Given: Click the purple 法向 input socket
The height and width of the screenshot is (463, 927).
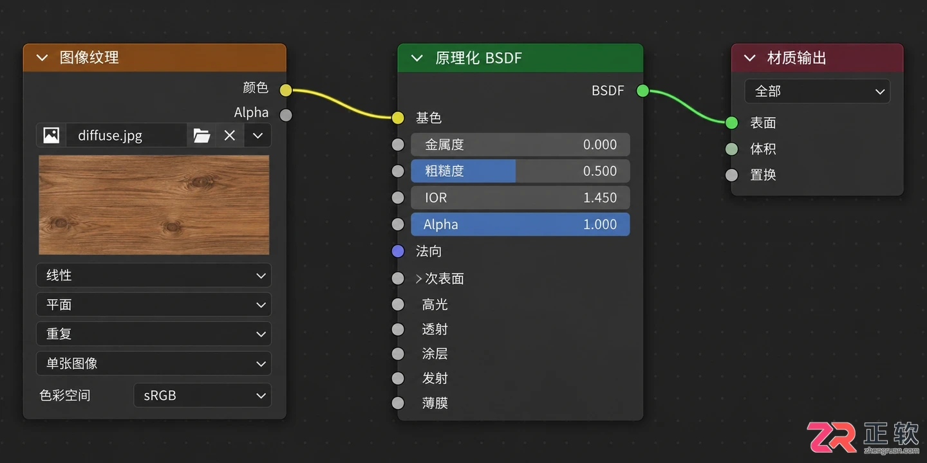Looking at the screenshot, I should pyautogui.click(x=398, y=251).
